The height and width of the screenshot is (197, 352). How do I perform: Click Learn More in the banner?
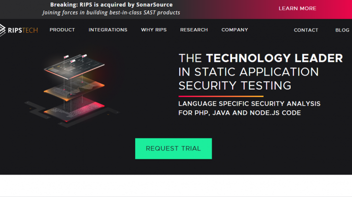coord(297,9)
